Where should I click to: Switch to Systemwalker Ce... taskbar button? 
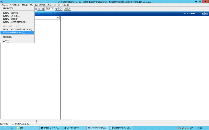click(x=121, y=128)
